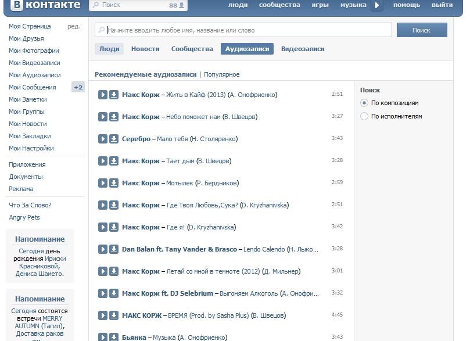The width and height of the screenshot is (470, 341).
Task: Play Летай со мной в темноте
Action: click(x=102, y=271)
